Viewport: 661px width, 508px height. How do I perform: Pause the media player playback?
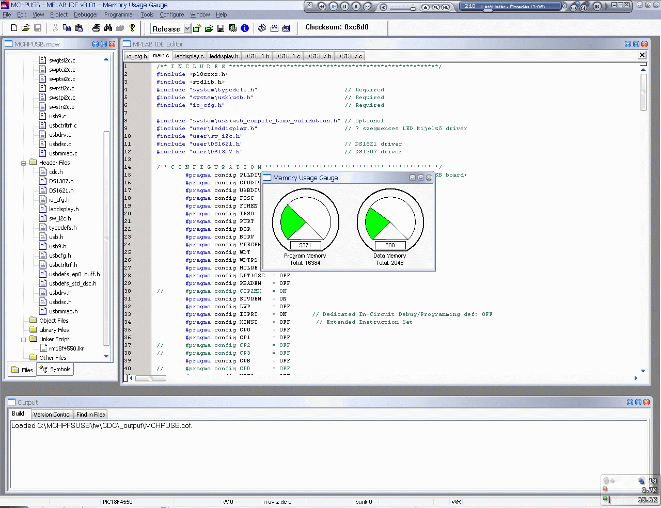345,6
